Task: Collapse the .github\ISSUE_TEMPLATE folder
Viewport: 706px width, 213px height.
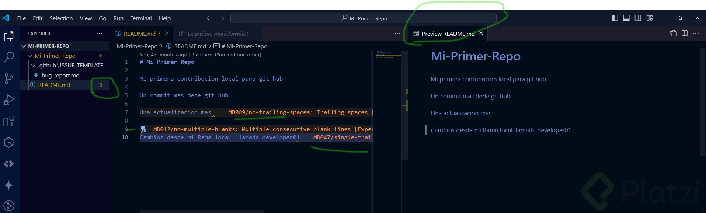Action: point(34,66)
